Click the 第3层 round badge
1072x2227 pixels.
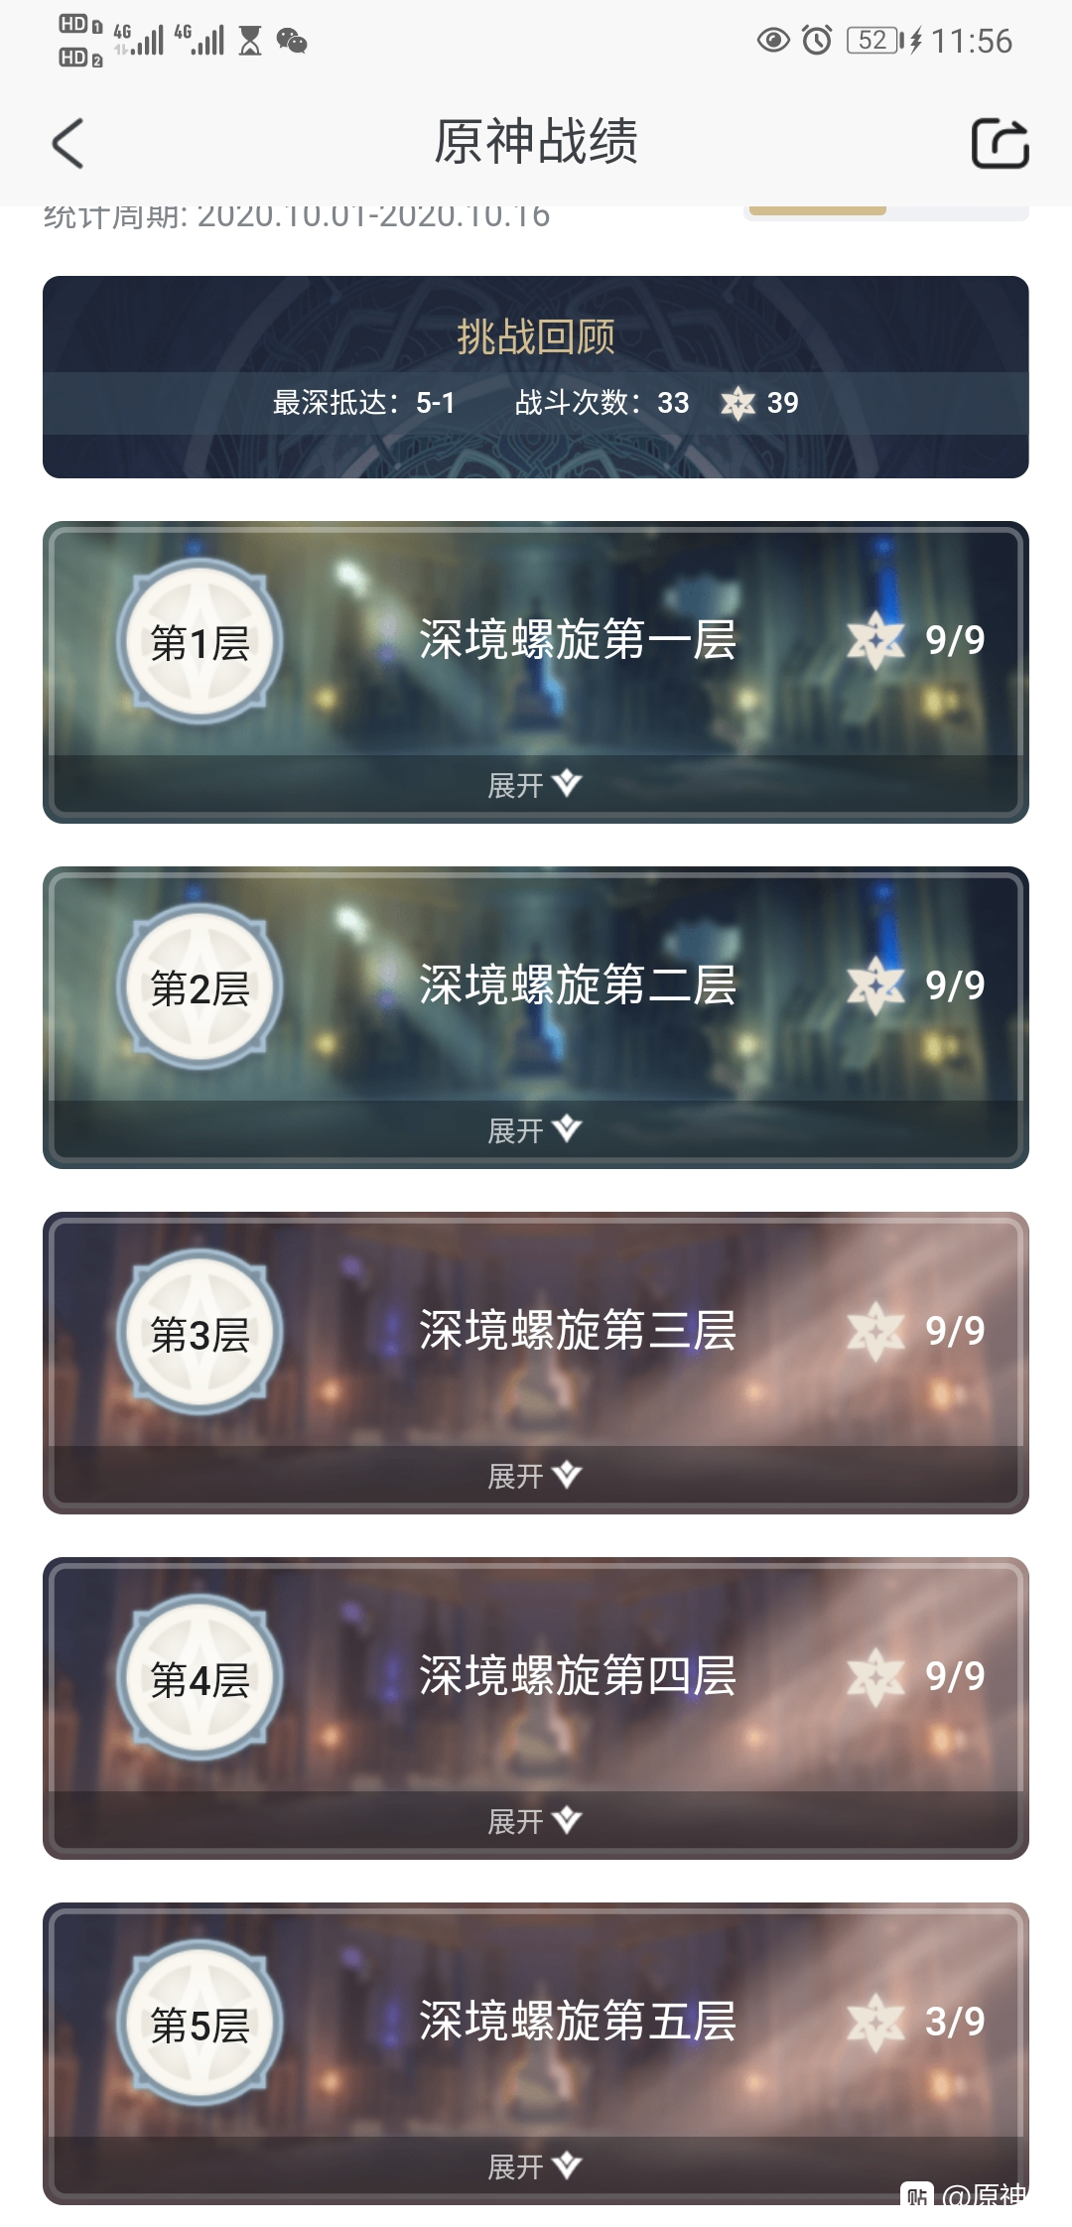pos(200,1332)
